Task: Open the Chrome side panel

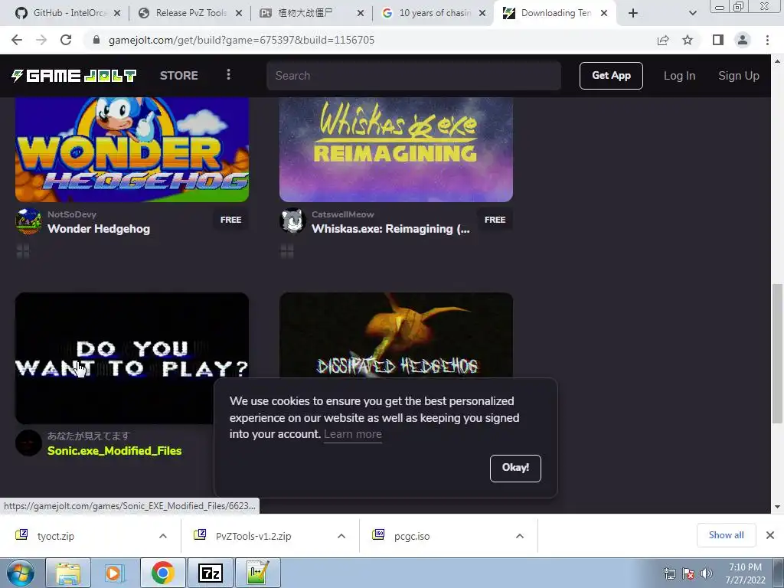Action: [x=718, y=40]
